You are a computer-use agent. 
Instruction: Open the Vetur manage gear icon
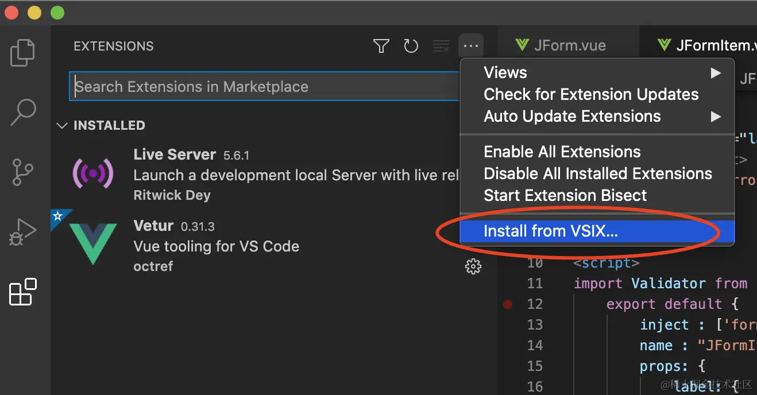click(473, 266)
